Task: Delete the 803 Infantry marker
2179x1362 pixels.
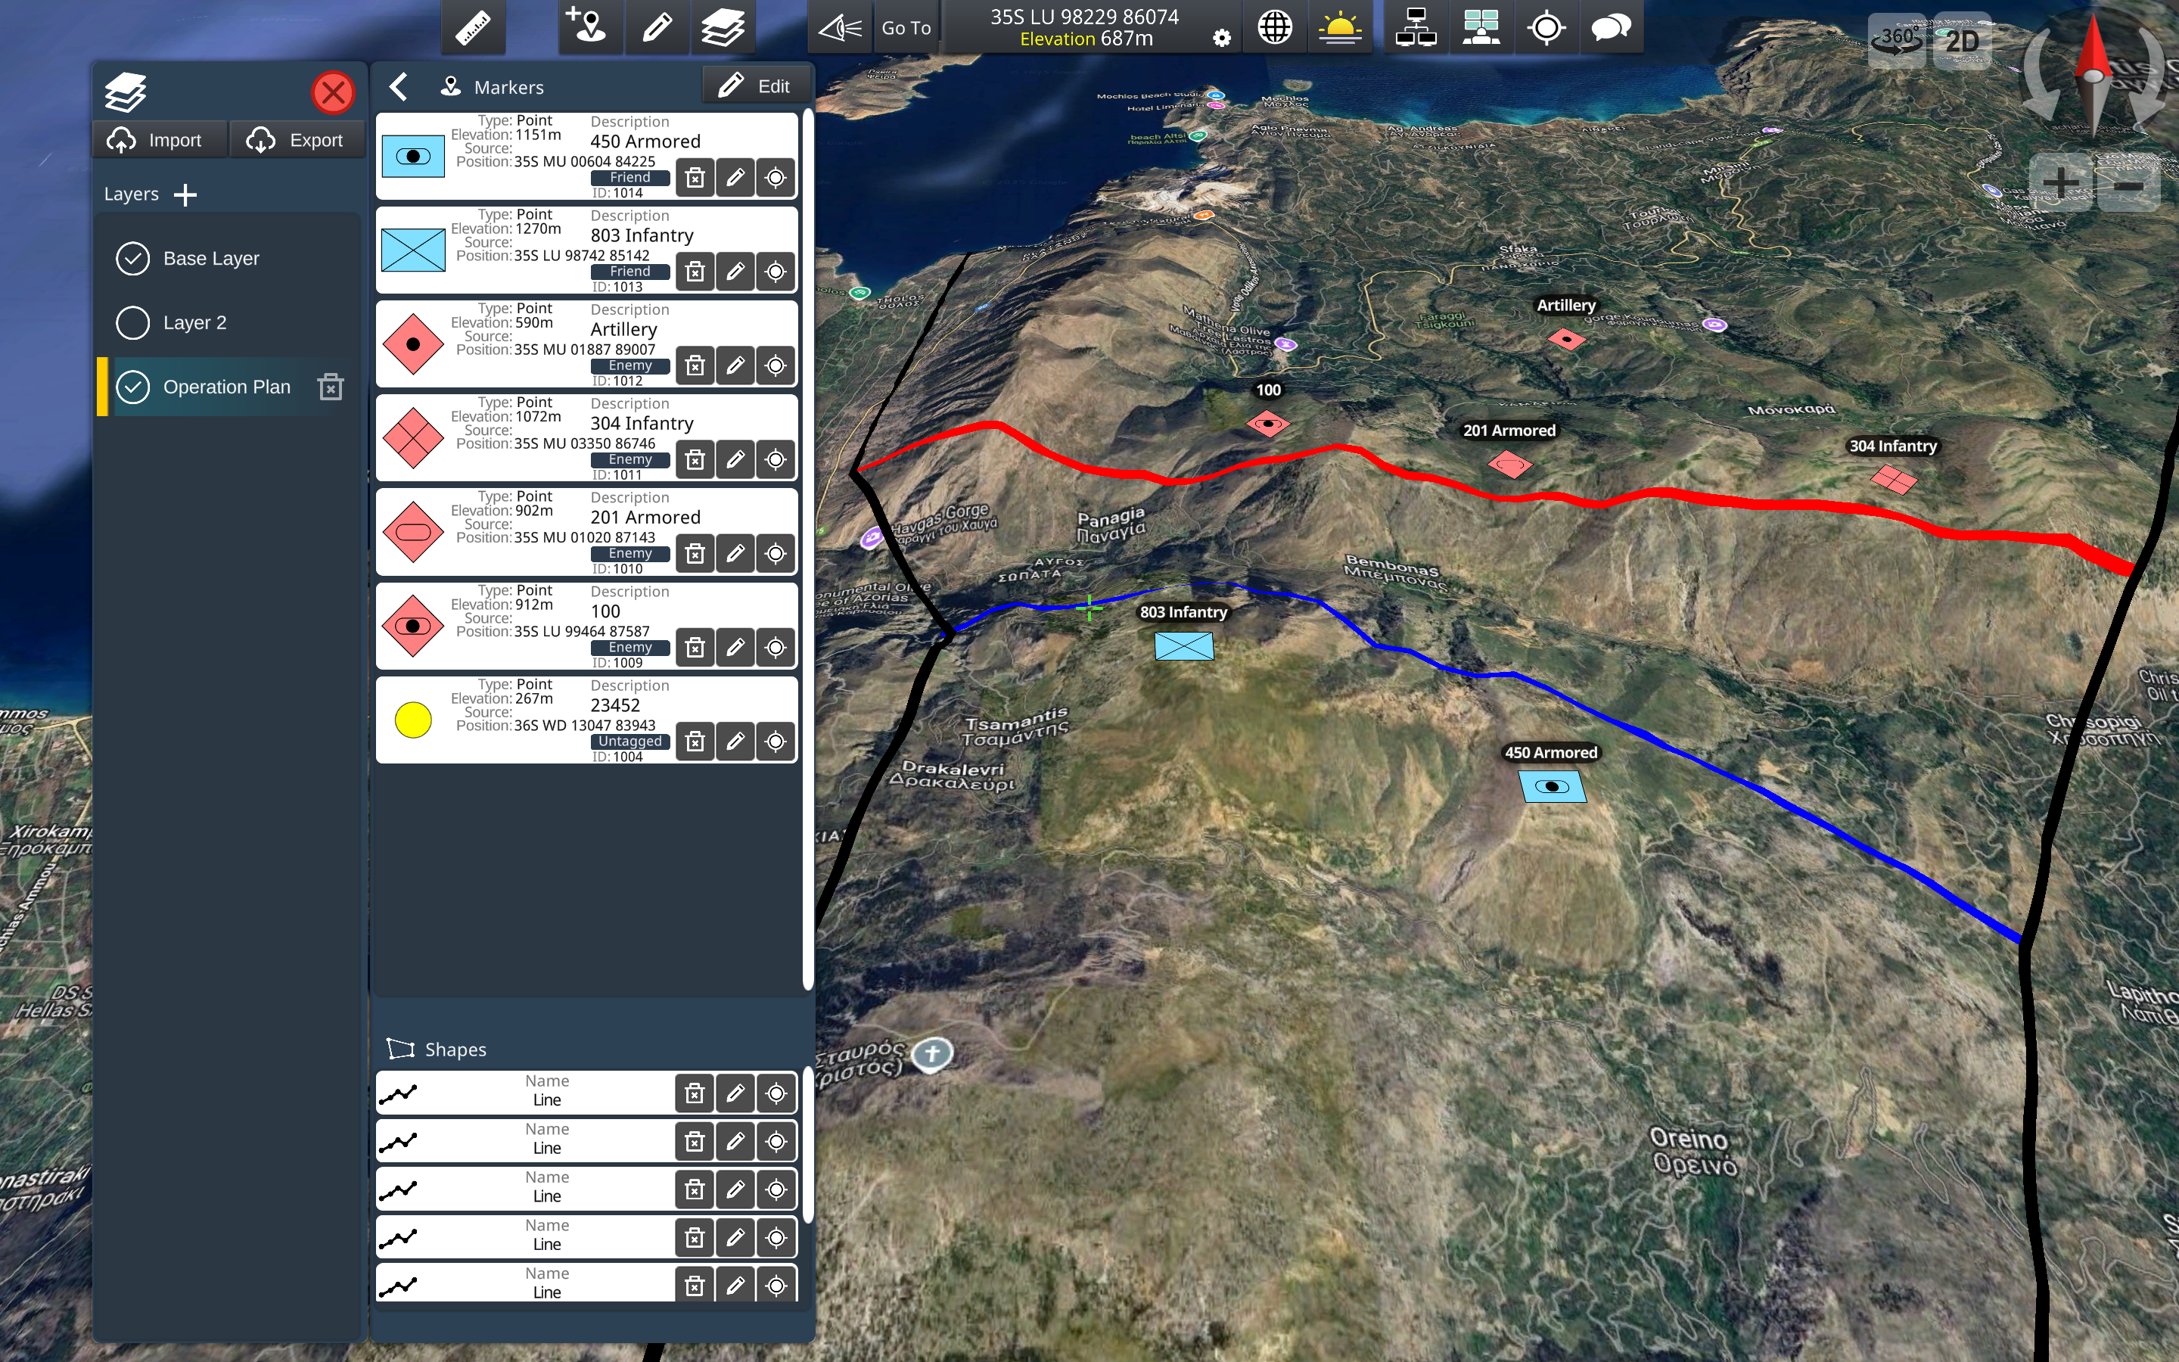Action: point(695,272)
